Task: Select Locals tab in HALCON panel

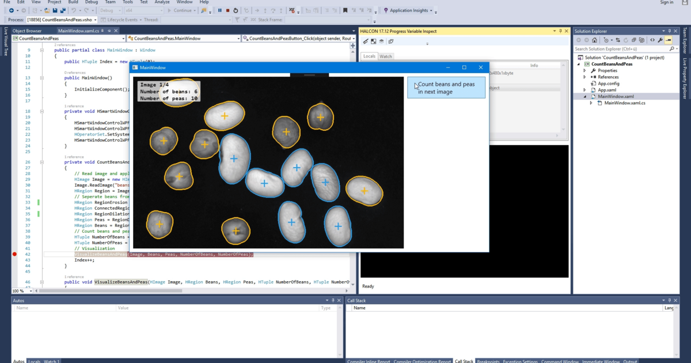Action: tap(369, 56)
